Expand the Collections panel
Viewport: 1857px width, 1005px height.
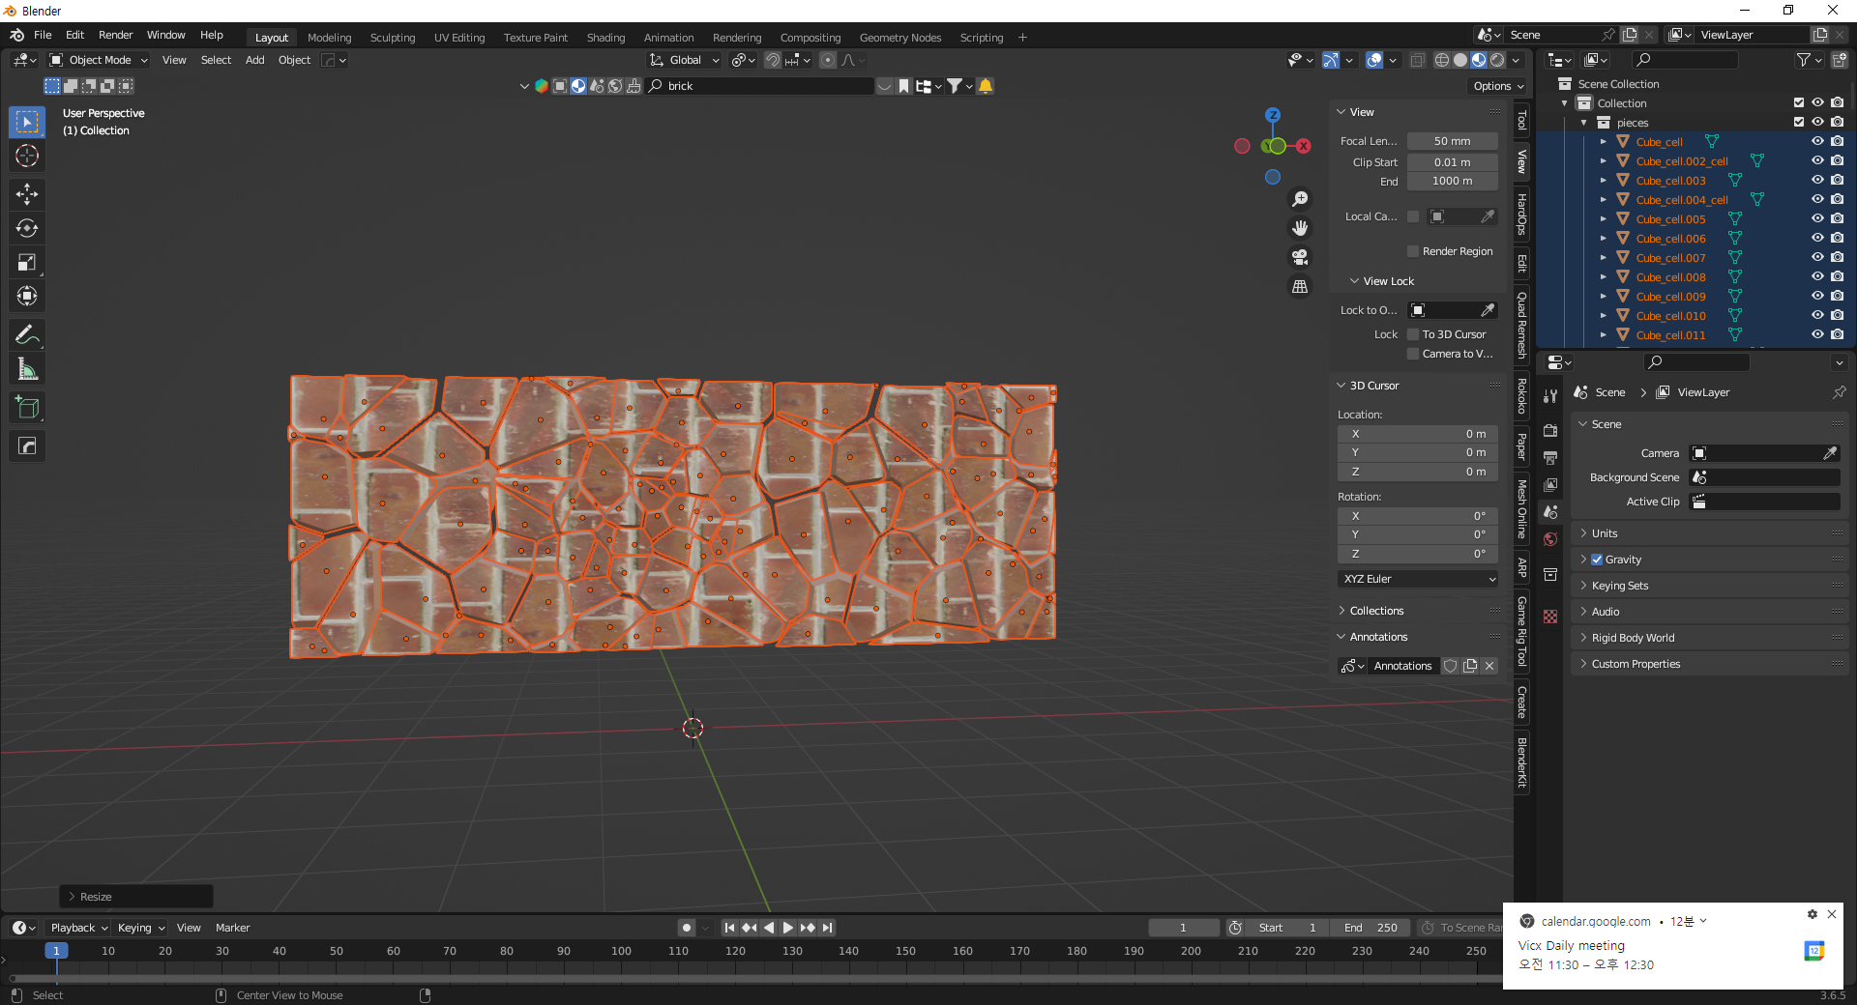[x=1376, y=611]
